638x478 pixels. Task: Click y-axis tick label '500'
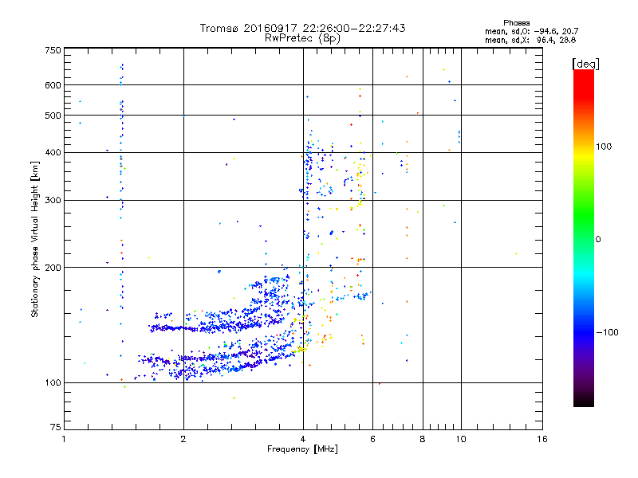point(53,116)
